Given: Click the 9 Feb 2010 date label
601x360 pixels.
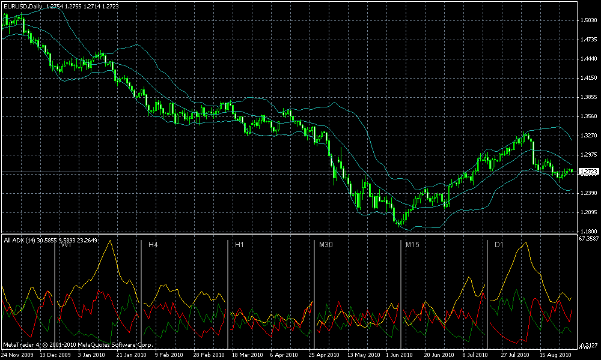Looking at the screenshot, I should point(168,355).
